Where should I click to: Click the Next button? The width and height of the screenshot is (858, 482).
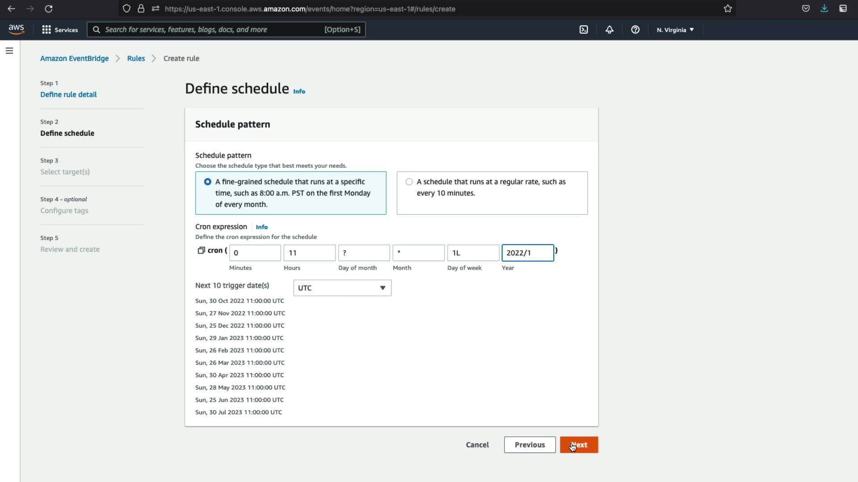point(579,445)
